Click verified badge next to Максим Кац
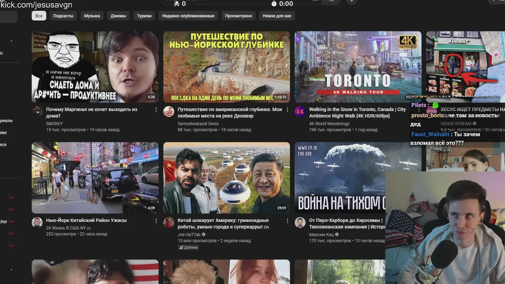Viewport: 505px width, 284px height. tap(337, 234)
